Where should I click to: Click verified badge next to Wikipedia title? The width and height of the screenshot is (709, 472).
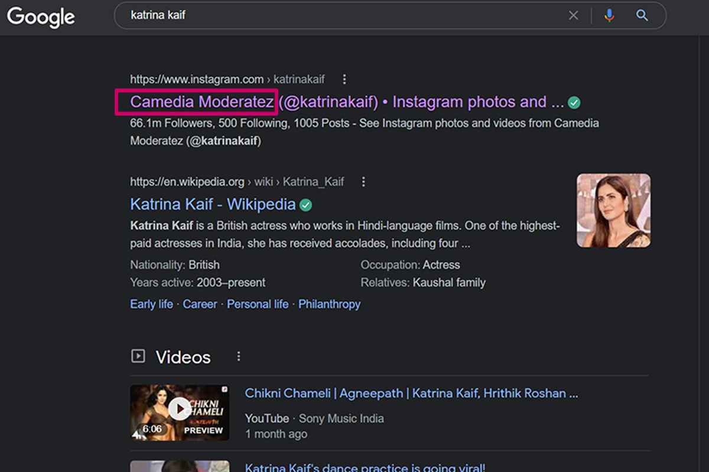click(x=305, y=205)
